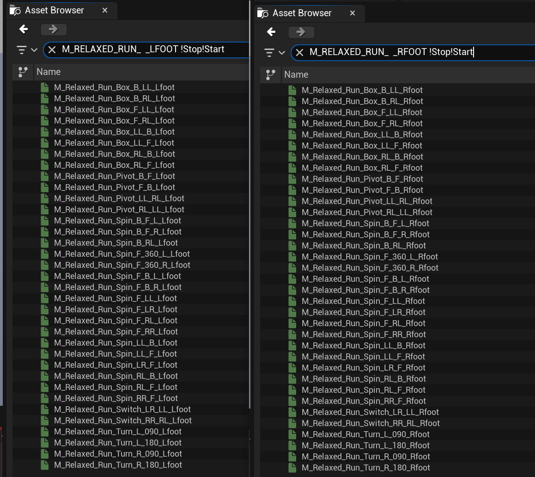Click forward arrow in right Asset Browser
This screenshot has width=535, height=477.
[301, 32]
